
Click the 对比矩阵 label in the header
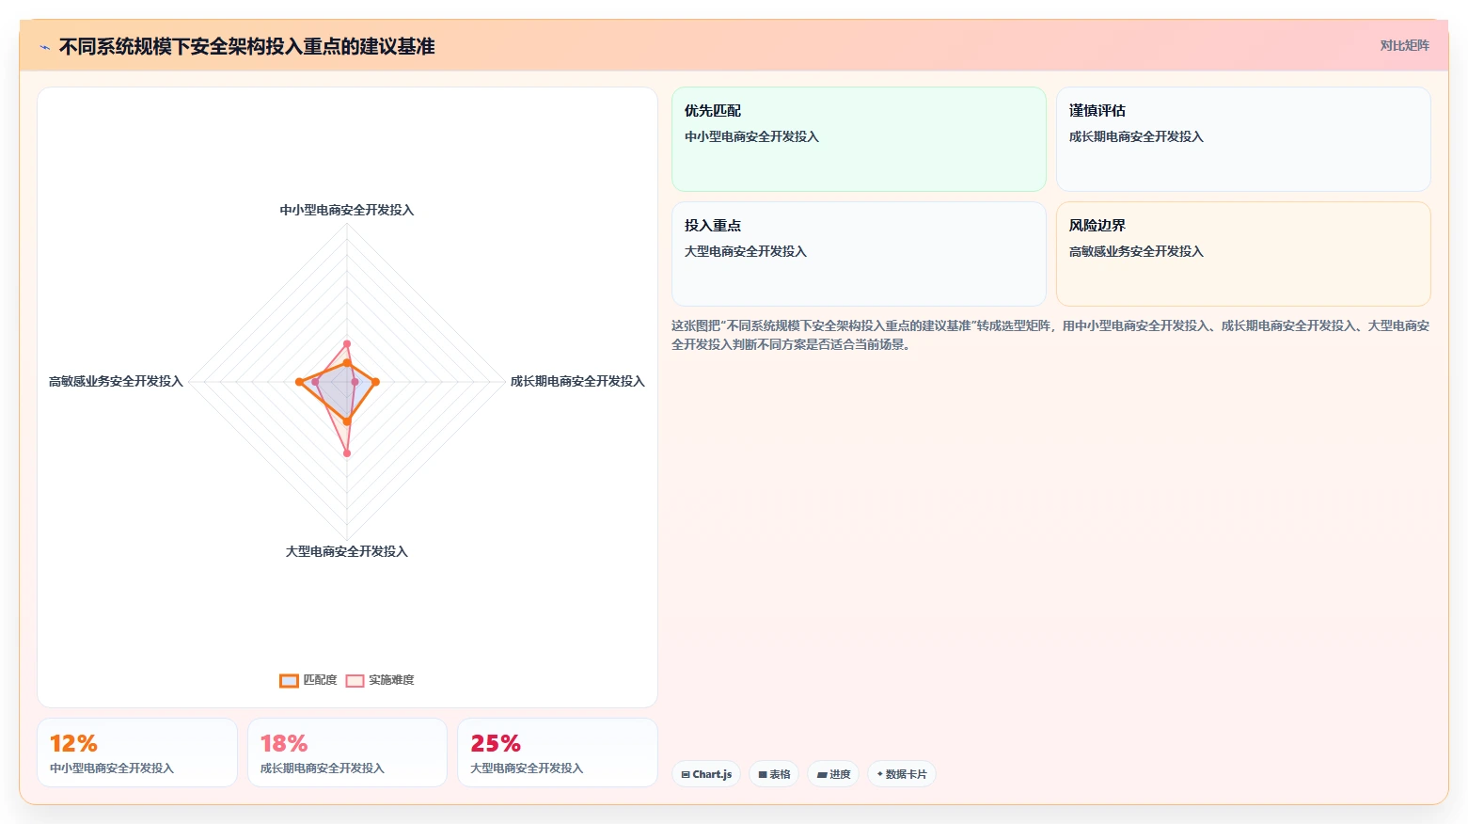click(1404, 45)
